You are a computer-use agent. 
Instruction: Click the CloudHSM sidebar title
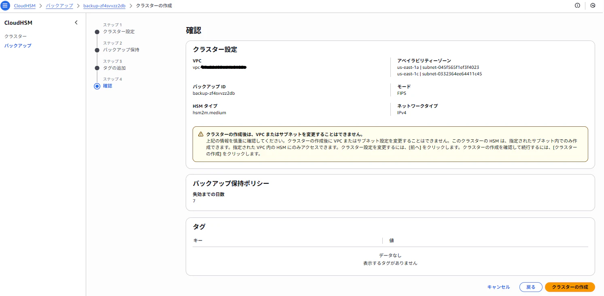(18, 23)
